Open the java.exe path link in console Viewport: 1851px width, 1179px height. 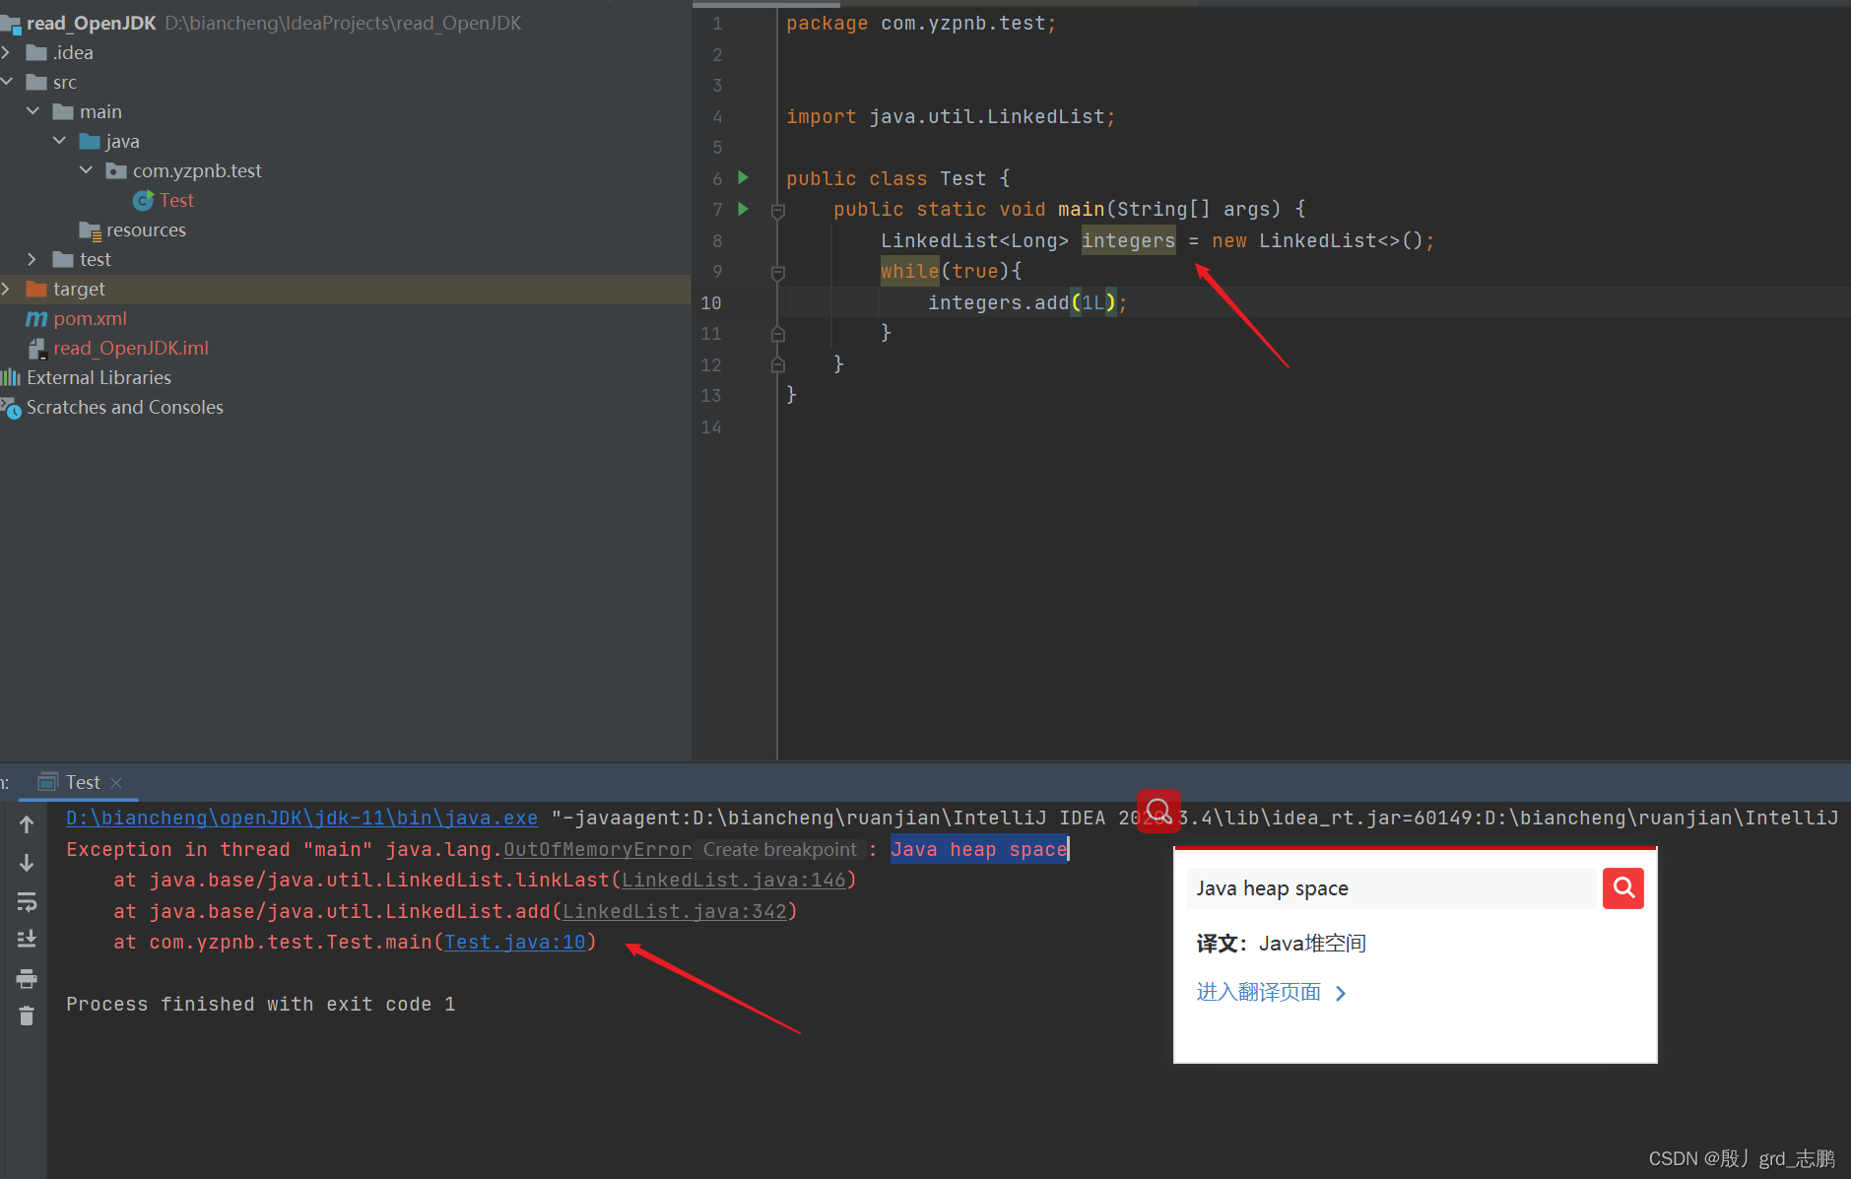point(301,818)
